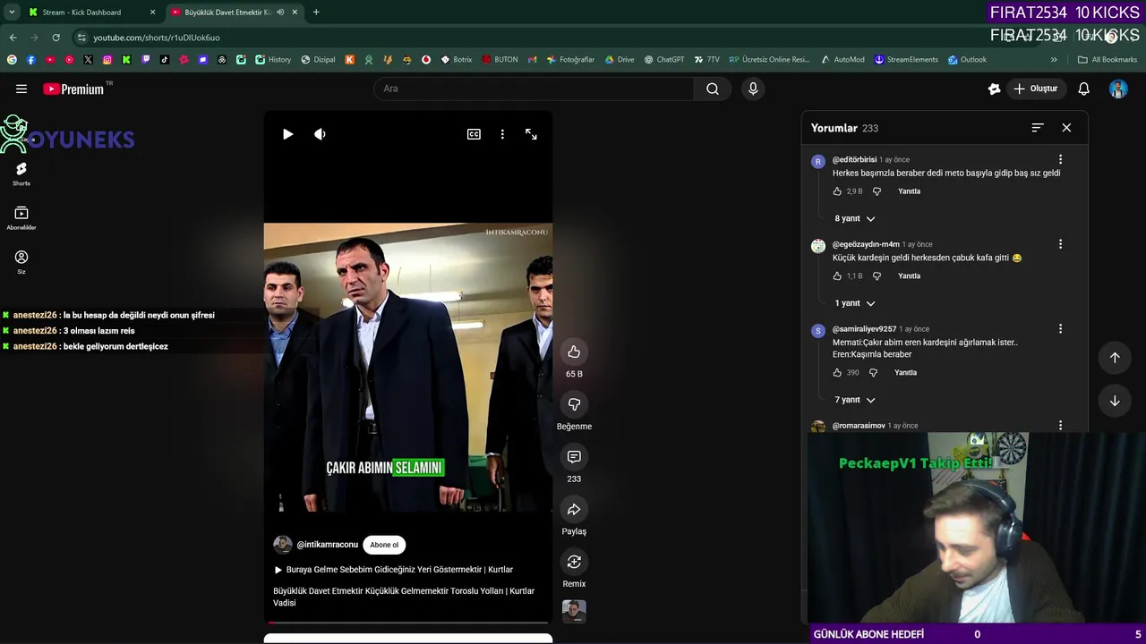Open the Drive bookmark
Viewport: 1146px width, 644px height.
(x=619, y=60)
